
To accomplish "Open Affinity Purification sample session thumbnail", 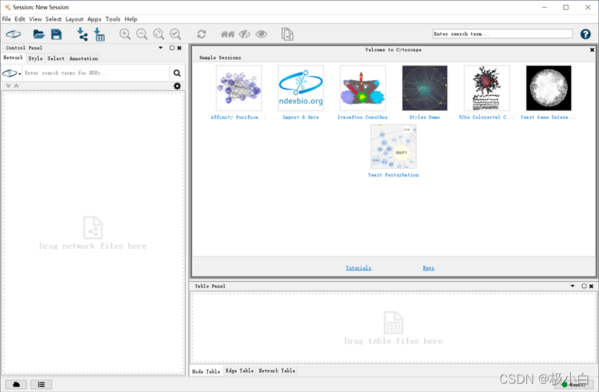I will pyautogui.click(x=239, y=88).
